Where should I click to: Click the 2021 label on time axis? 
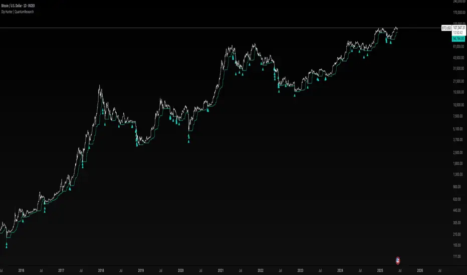point(220,270)
